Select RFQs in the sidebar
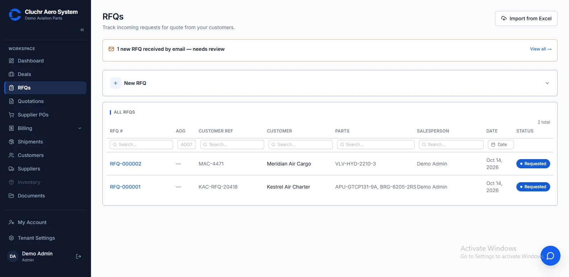 [x=45, y=88]
